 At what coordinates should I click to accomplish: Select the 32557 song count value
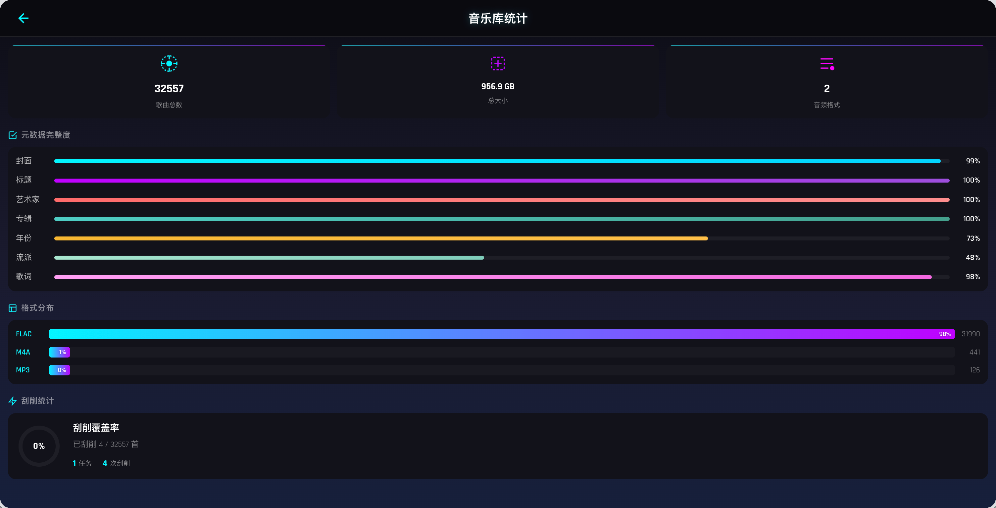pyautogui.click(x=169, y=89)
